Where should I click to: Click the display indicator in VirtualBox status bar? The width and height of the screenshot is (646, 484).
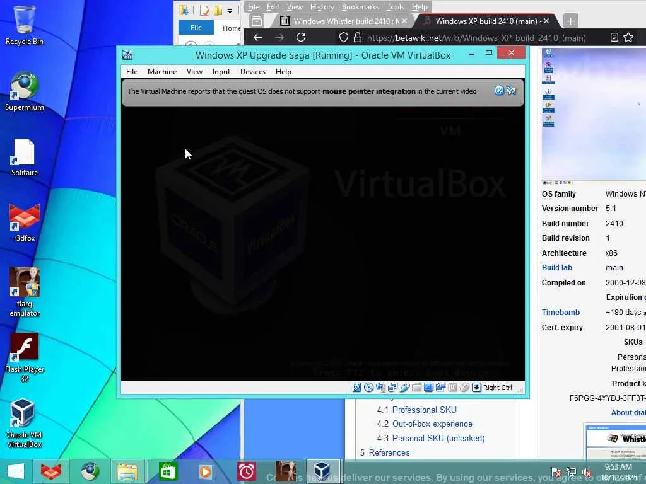(x=428, y=388)
